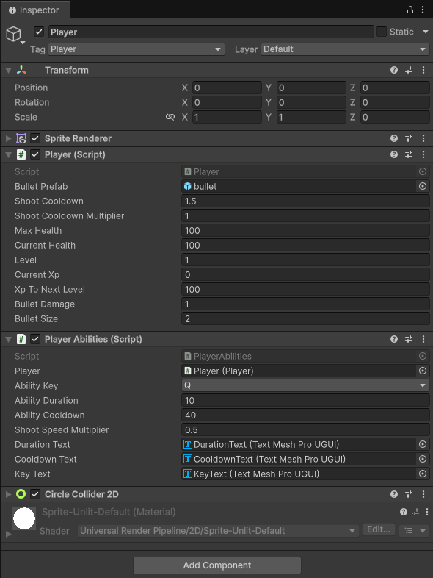Open Player Abilities help icon

coord(394,339)
